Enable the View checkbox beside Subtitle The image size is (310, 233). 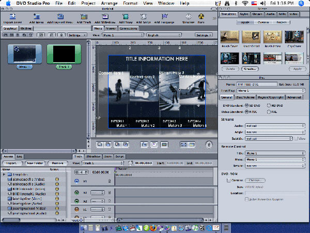click(296, 139)
